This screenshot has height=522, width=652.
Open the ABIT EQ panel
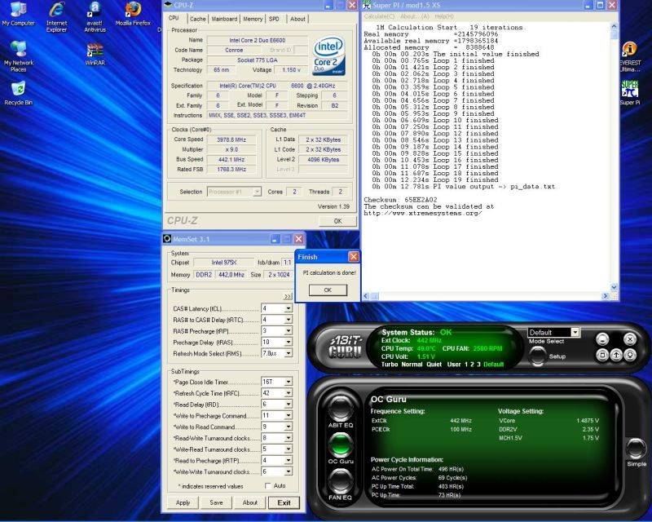[340, 409]
